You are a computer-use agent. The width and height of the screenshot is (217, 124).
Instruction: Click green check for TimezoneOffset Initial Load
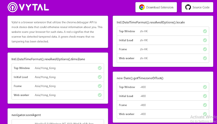pos(205,96)
